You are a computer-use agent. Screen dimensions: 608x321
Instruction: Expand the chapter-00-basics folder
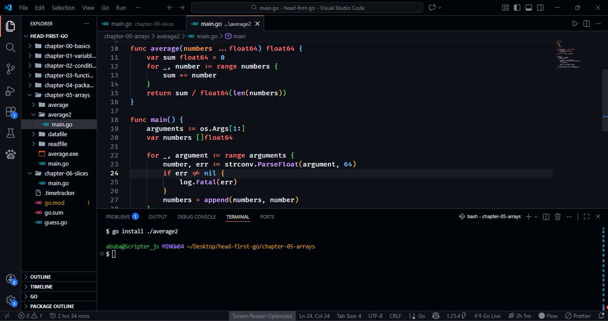(59, 46)
